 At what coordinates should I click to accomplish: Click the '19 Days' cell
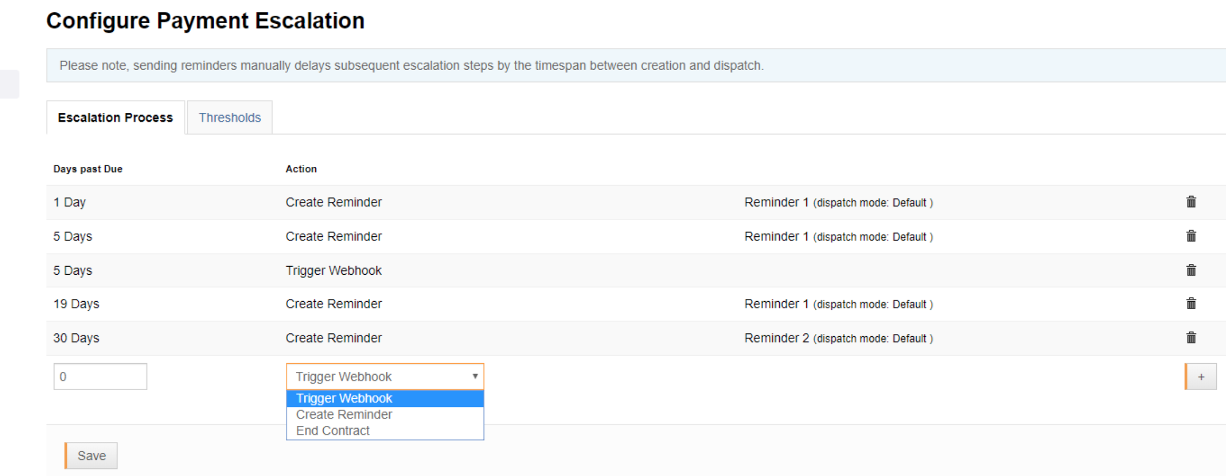[x=76, y=304]
